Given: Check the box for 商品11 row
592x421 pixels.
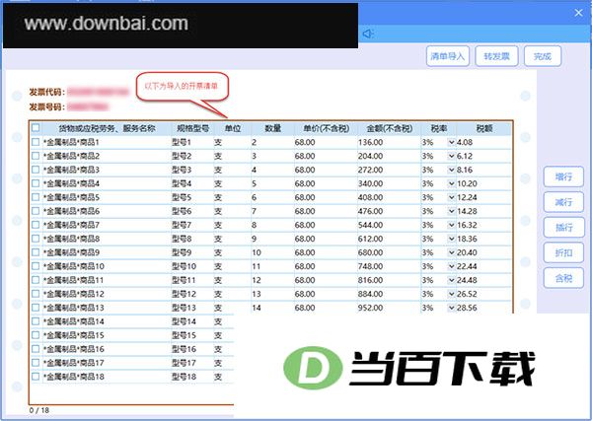Looking at the screenshot, I should 36,280.
